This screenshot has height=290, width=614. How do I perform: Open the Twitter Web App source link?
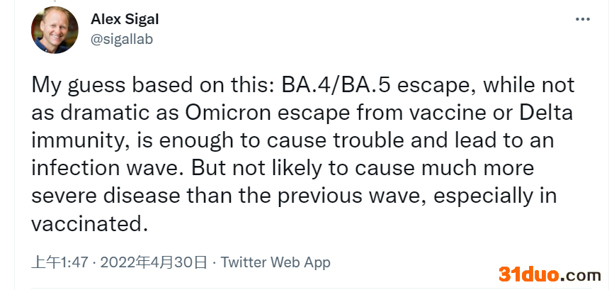275,262
